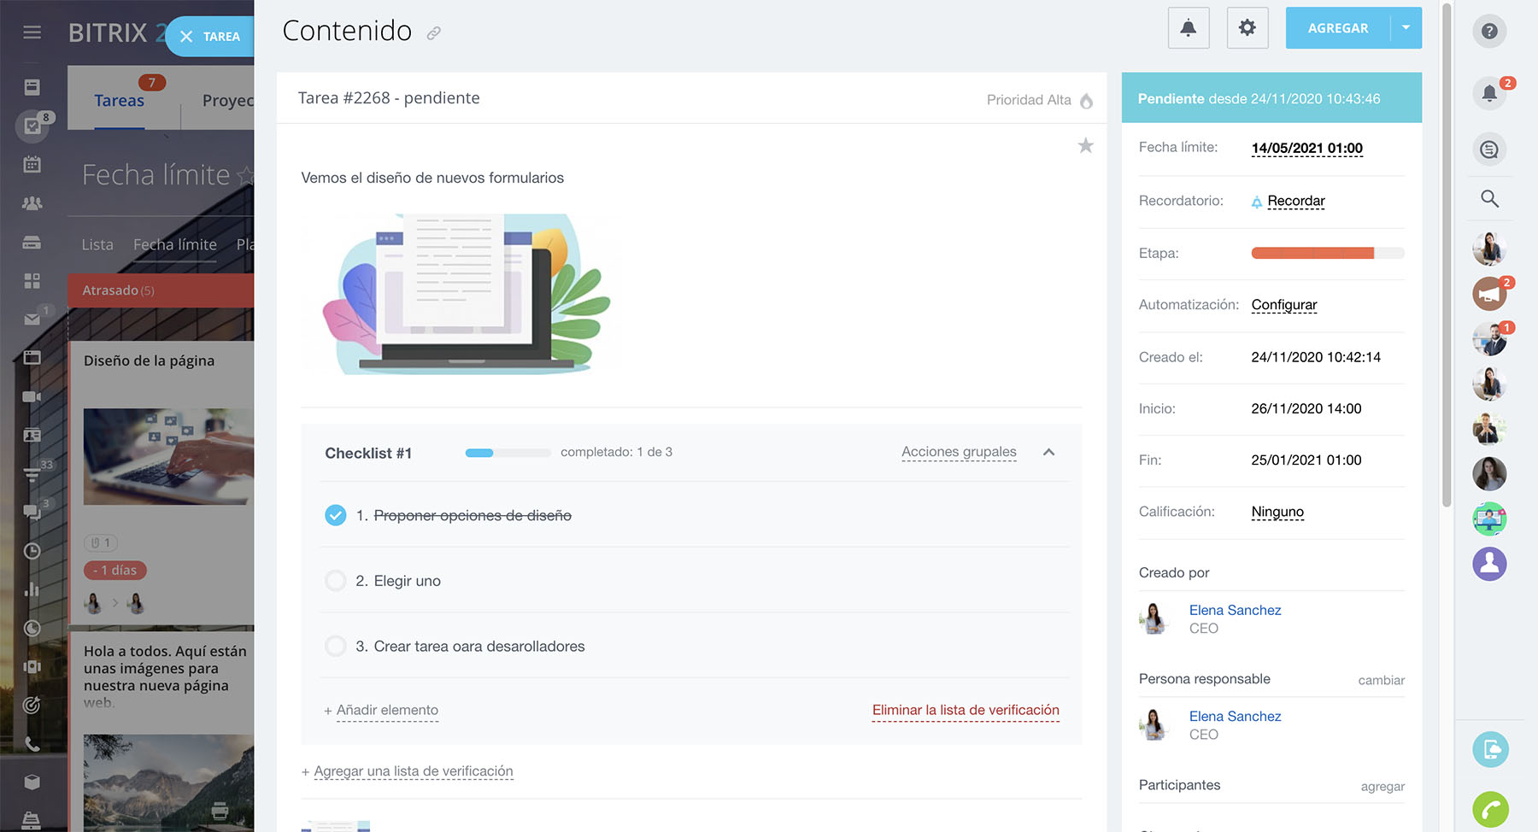This screenshot has width=1538, height=832.
Task: Switch to the Tareas tab
Action: (x=119, y=101)
